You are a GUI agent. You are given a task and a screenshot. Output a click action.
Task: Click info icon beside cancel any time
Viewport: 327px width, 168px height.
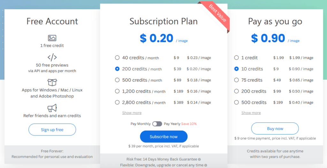pos(205,165)
